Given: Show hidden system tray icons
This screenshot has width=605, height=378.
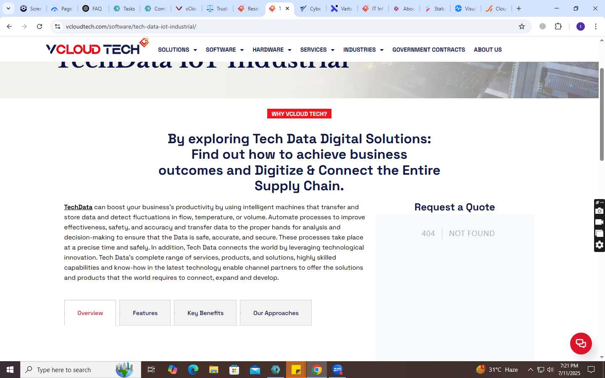Looking at the screenshot, I should click(530, 370).
